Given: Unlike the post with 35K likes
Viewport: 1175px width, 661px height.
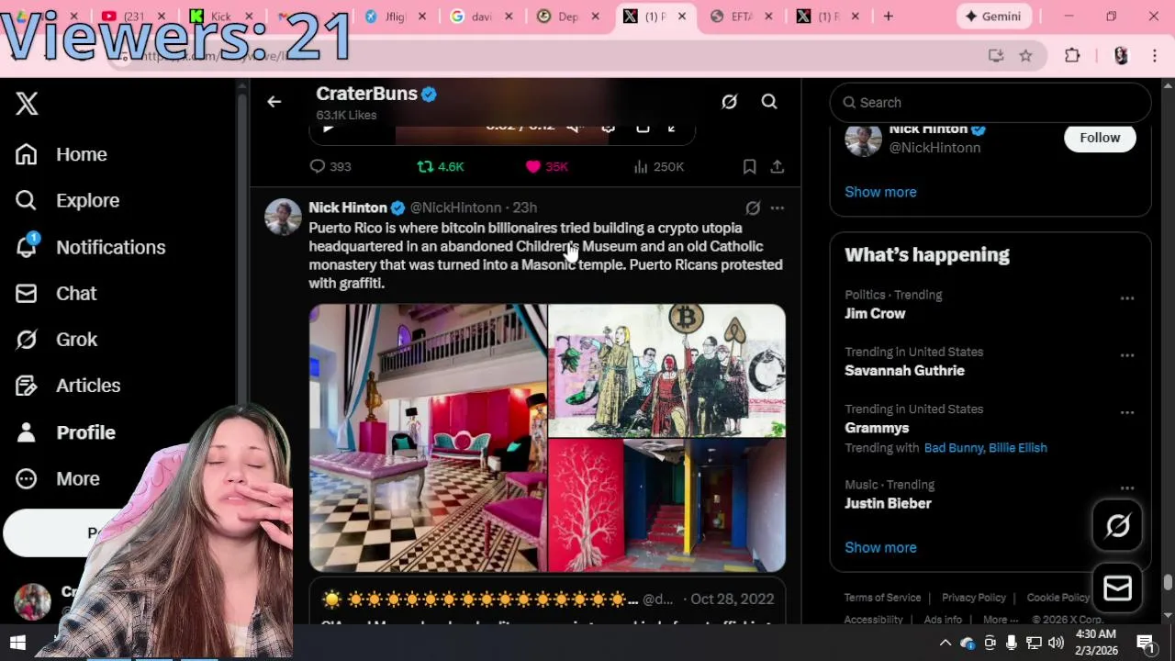Looking at the screenshot, I should (546, 166).
